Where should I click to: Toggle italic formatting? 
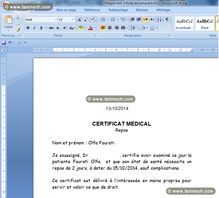coord(34,28)
